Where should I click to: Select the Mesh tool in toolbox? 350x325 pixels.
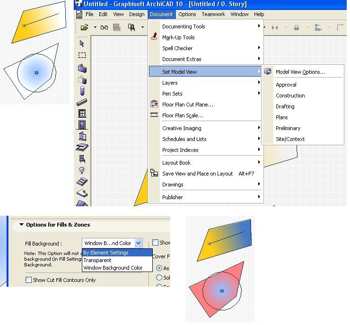click(x=82, y=193)
